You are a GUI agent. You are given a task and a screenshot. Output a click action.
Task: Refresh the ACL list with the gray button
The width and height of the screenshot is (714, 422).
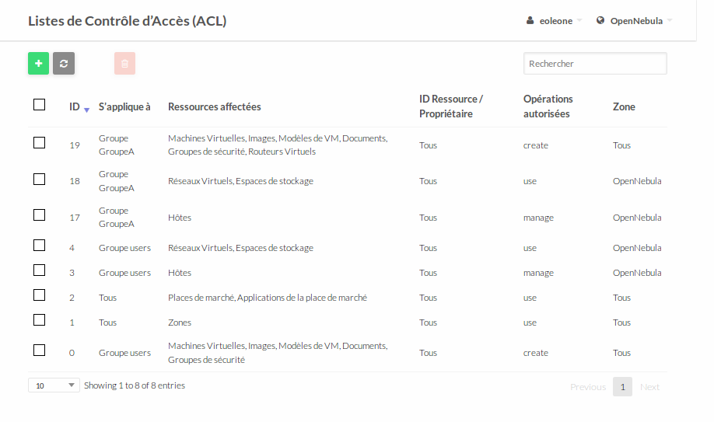click(x=64, y=63)
